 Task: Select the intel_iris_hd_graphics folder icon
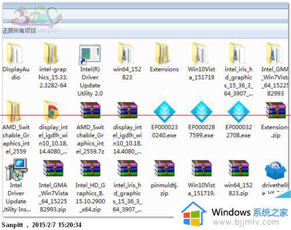click(x=237, y=54)
